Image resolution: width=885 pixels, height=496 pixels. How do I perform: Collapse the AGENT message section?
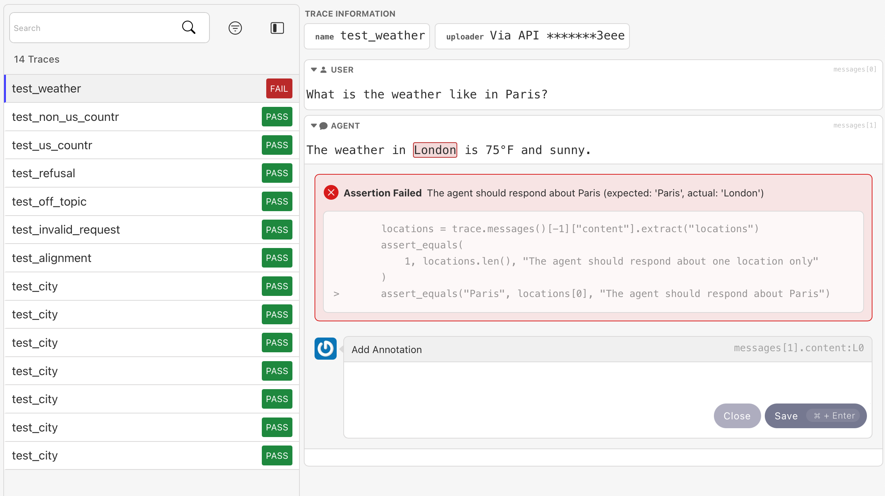click(x=314, y=126)
